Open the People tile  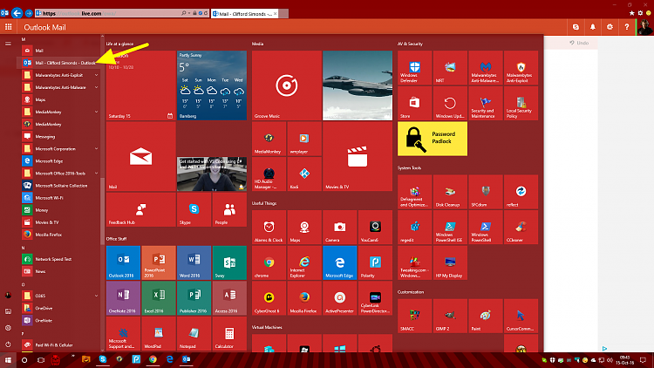pos(229,209)
